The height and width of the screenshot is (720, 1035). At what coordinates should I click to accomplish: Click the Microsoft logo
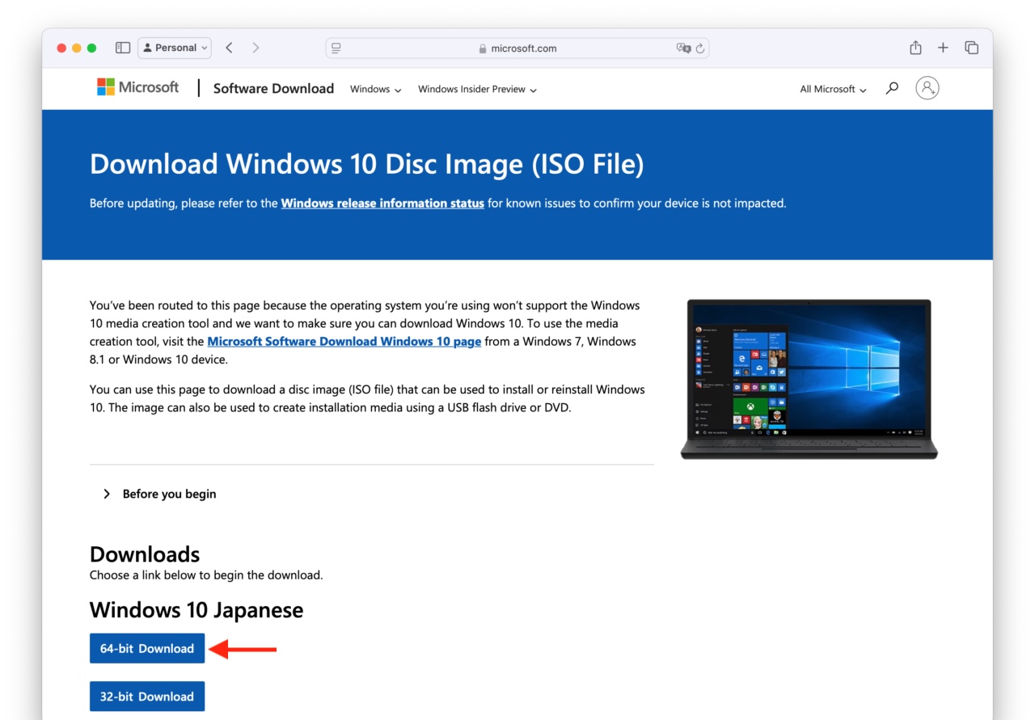(x=138, y=87)
